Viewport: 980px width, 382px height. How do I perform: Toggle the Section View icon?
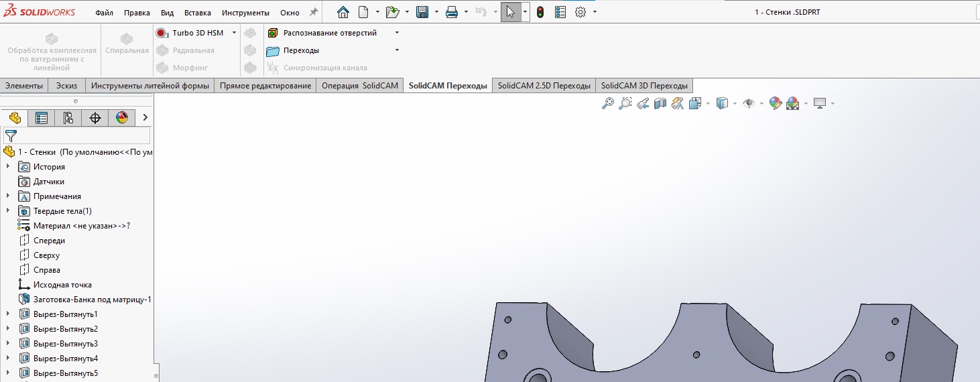(660, 103)
